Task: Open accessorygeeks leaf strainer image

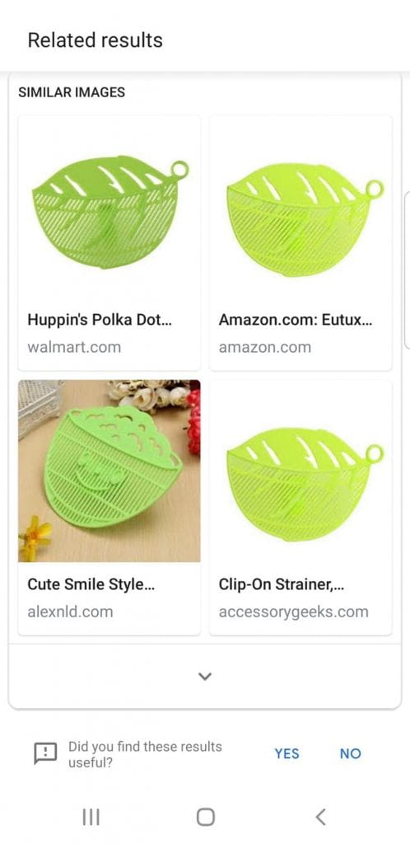Action: tap(301, 471)
